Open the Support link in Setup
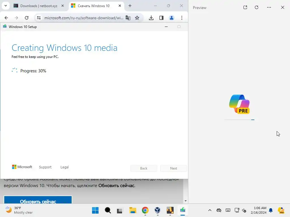The height and width of the screenshot is (217, 290). click(x=45, y=167)
